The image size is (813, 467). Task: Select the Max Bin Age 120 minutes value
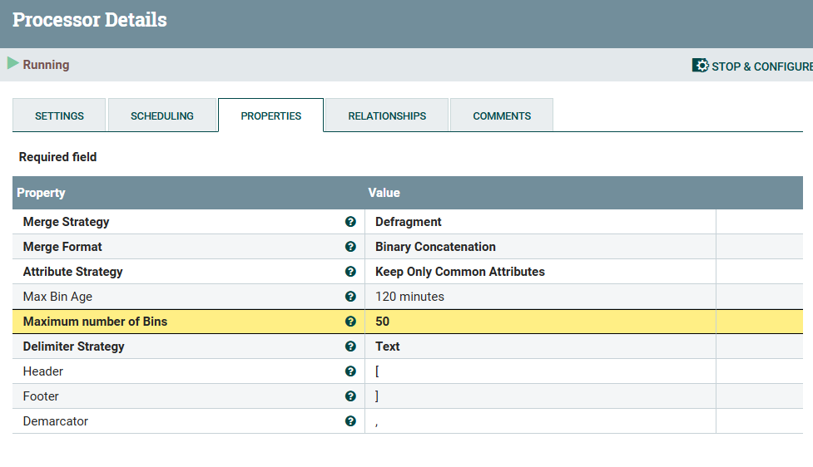(409, 297)
